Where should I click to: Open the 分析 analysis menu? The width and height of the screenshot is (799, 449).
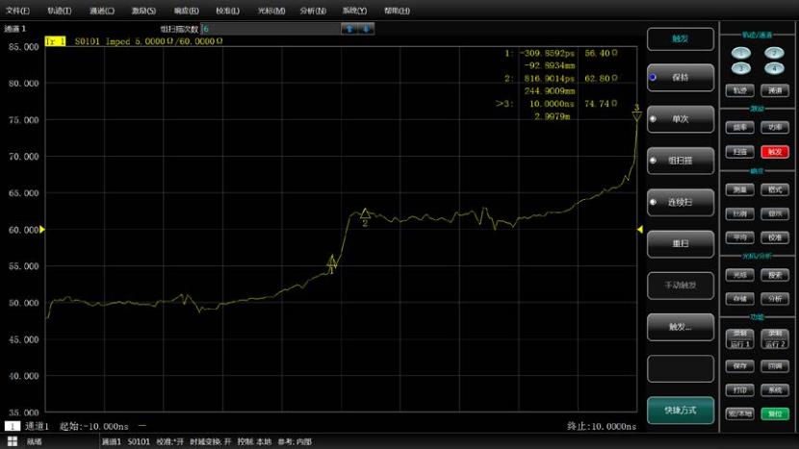coord(313,11)
